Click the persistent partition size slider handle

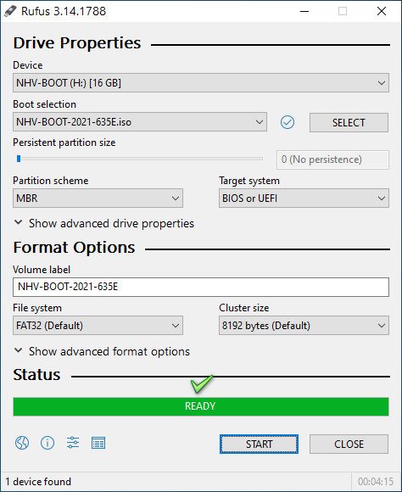[x=19, y=159]
